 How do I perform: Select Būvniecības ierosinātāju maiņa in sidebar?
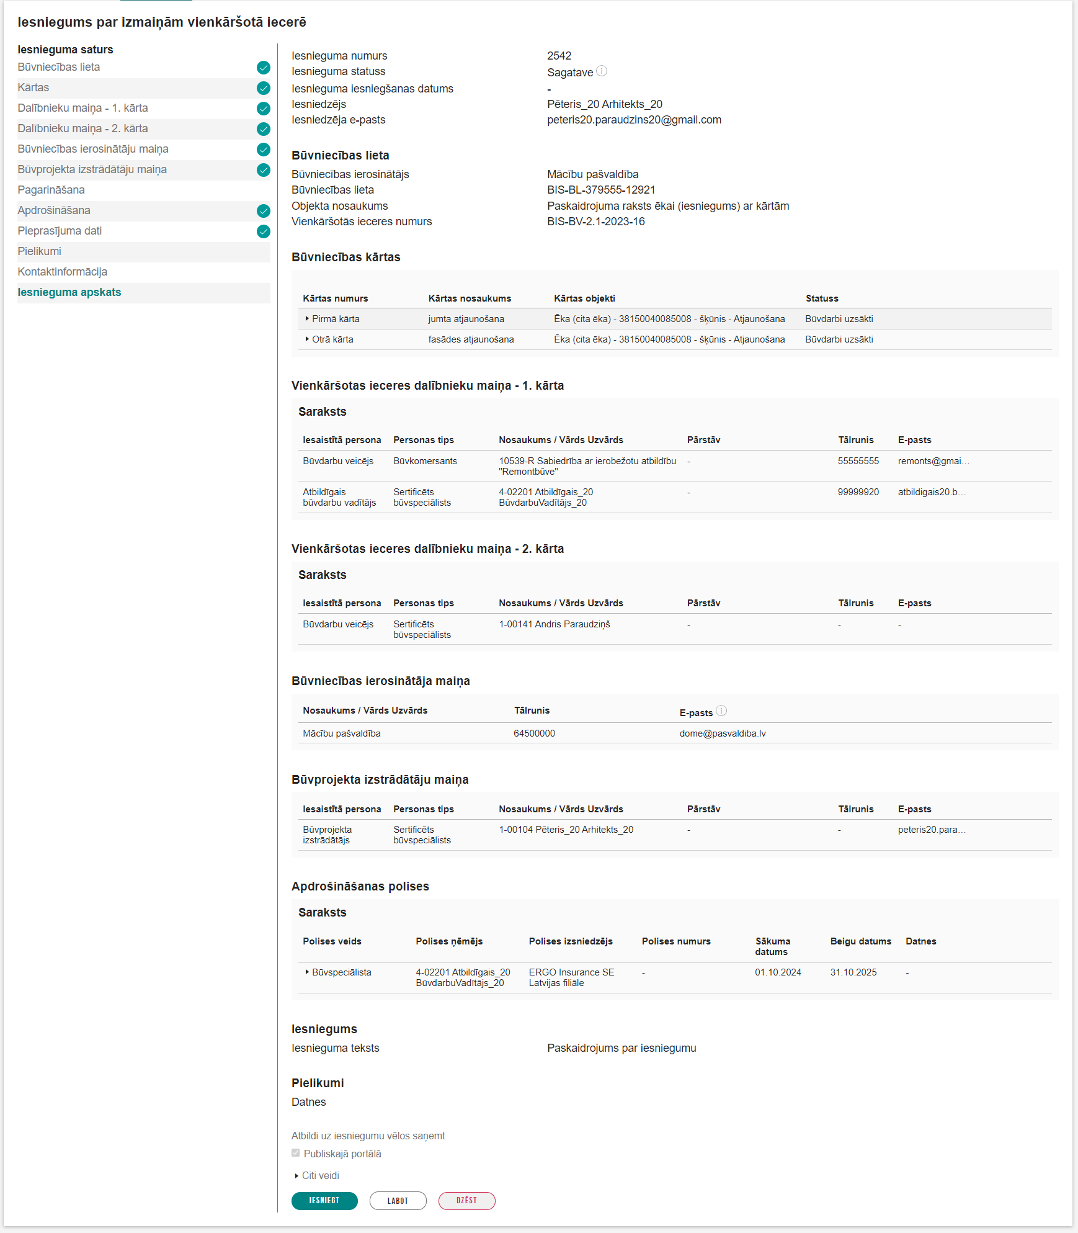(93, 149)
